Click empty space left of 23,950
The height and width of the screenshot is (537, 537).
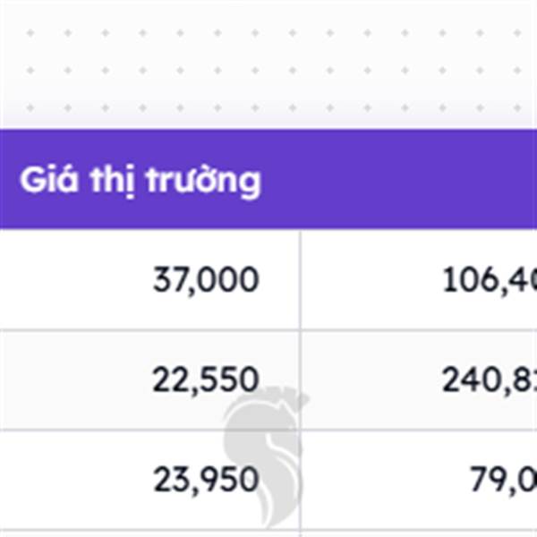75,480
